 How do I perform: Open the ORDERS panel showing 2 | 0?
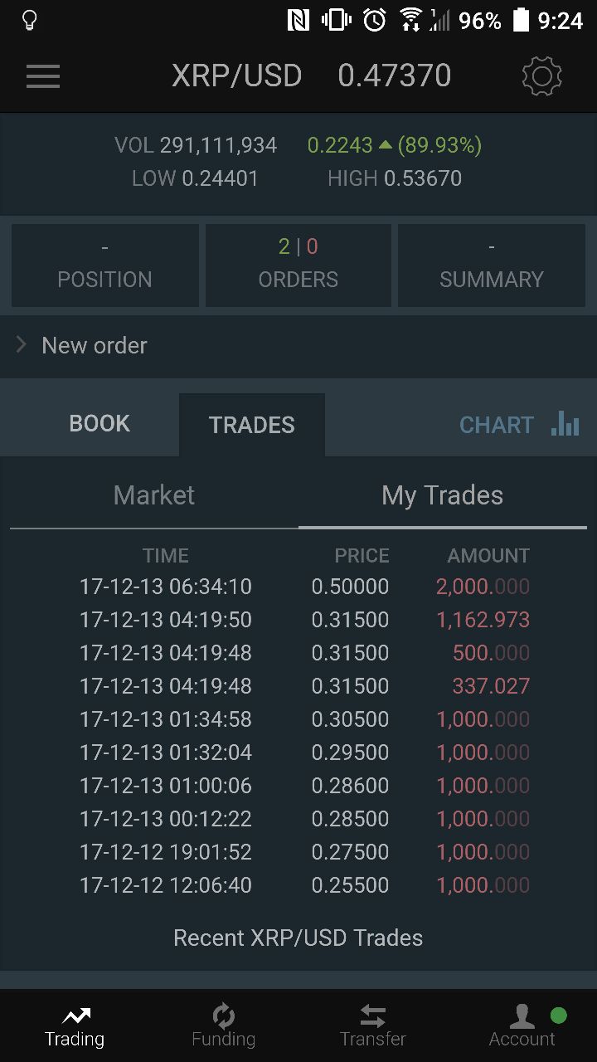(298, 265)
